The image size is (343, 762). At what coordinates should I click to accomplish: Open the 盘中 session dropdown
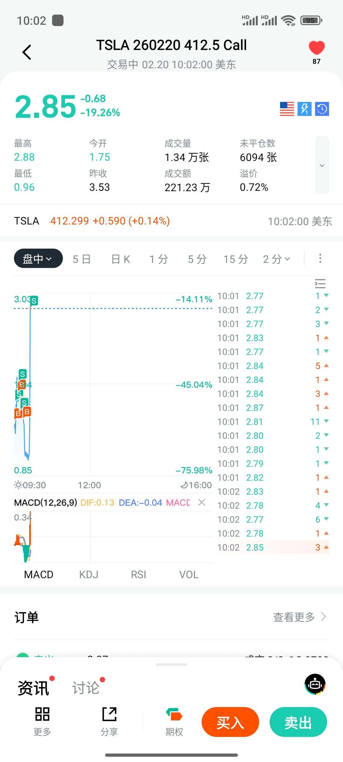(38, 258)
